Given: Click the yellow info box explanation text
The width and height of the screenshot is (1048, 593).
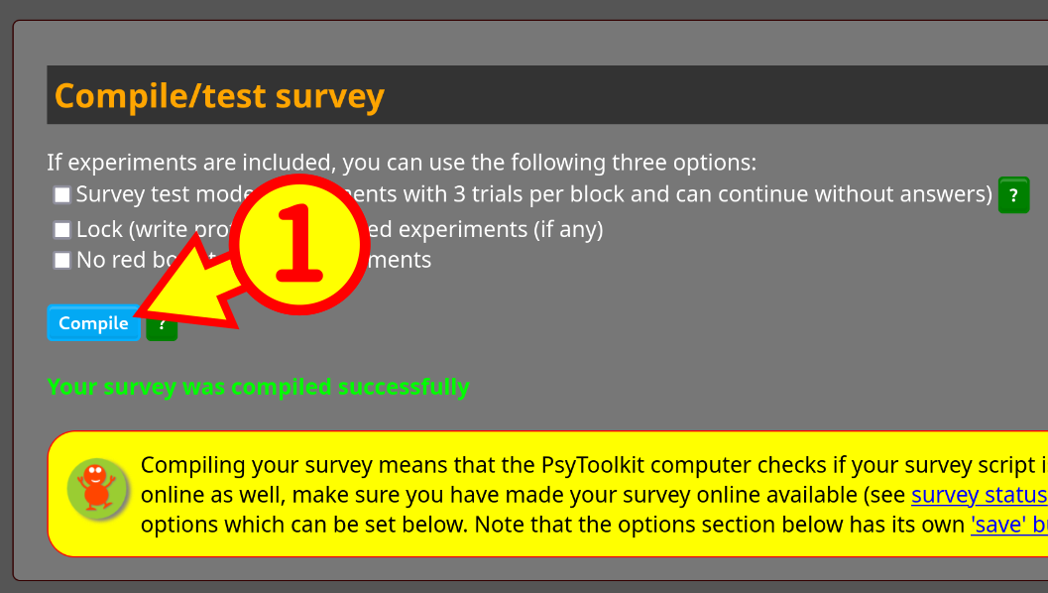Looking at the screenshot, I should coord(594,495).
